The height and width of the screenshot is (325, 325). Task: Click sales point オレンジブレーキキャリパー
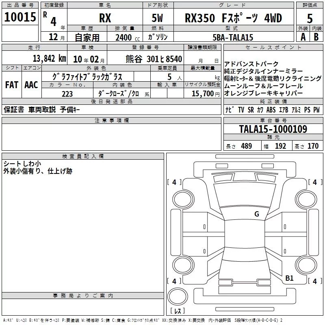click(263, 93)
